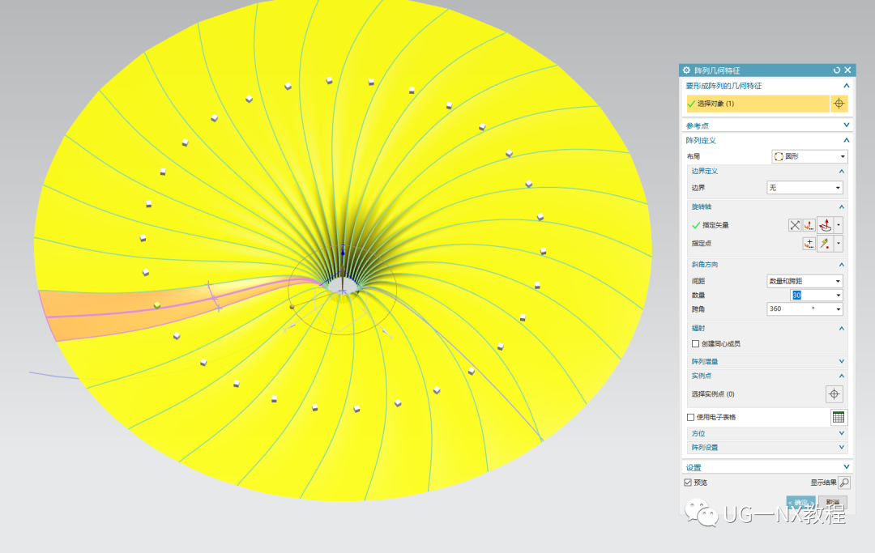
Task: Open the 边界 无 dropdown
Action: [805, 188]
